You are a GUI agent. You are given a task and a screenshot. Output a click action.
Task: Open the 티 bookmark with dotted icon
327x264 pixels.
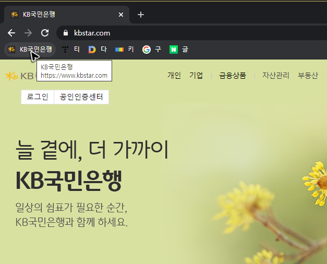(71, 50)
